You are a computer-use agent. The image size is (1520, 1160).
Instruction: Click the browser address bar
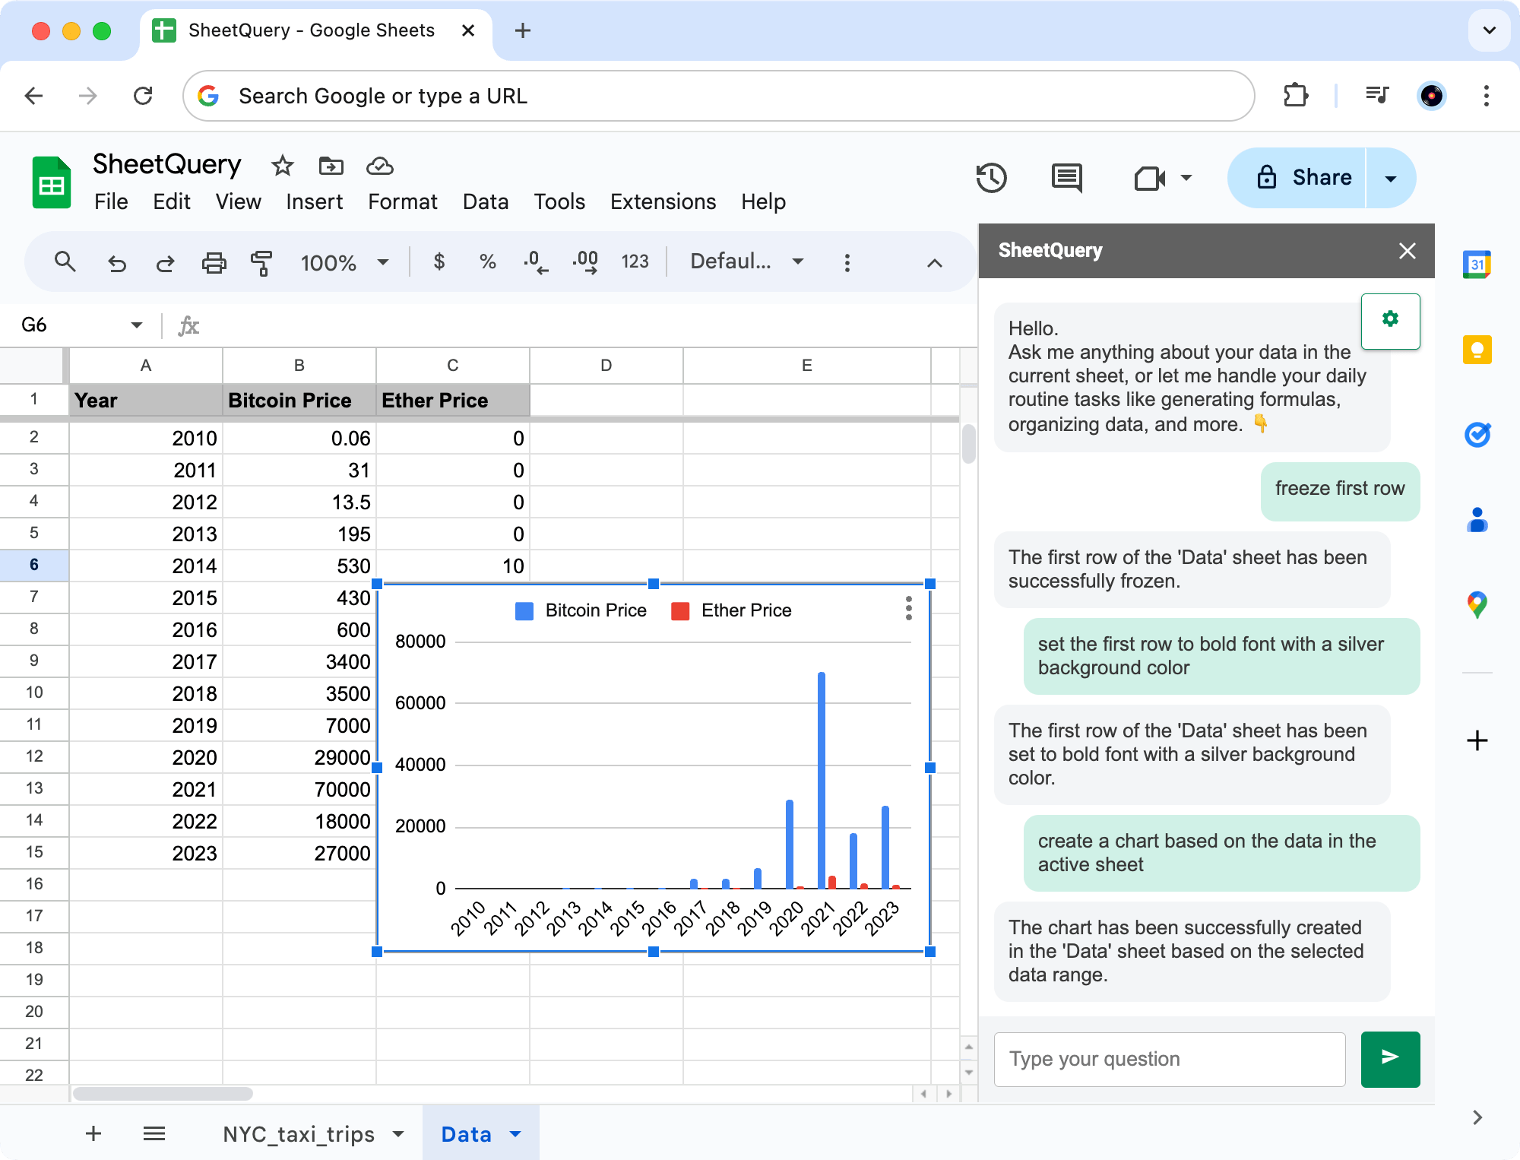click(718, 96)
